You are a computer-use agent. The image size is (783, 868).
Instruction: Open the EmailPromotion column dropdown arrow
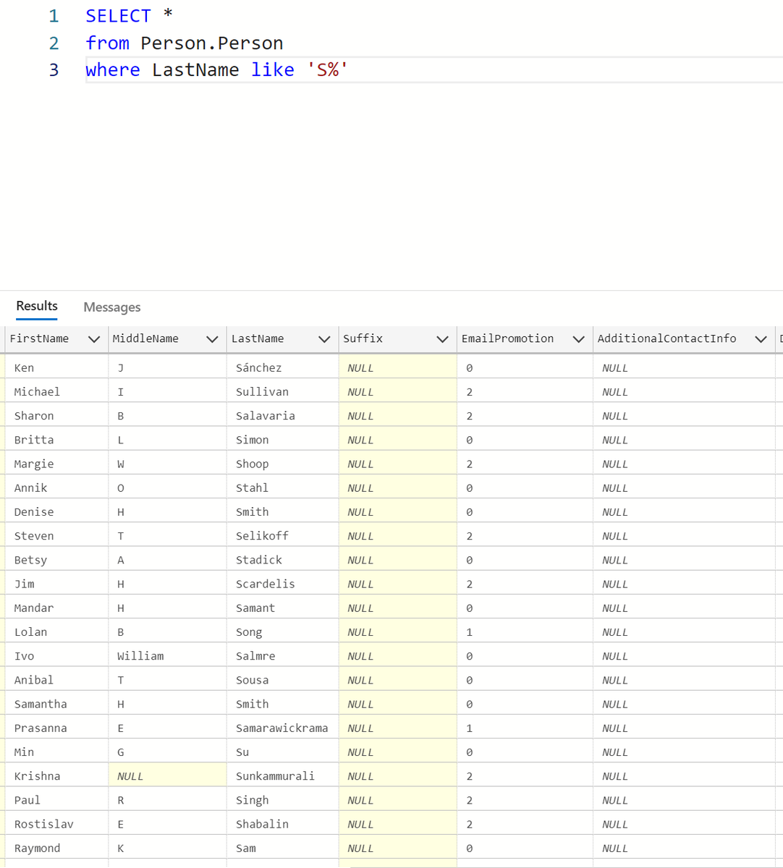578,339
